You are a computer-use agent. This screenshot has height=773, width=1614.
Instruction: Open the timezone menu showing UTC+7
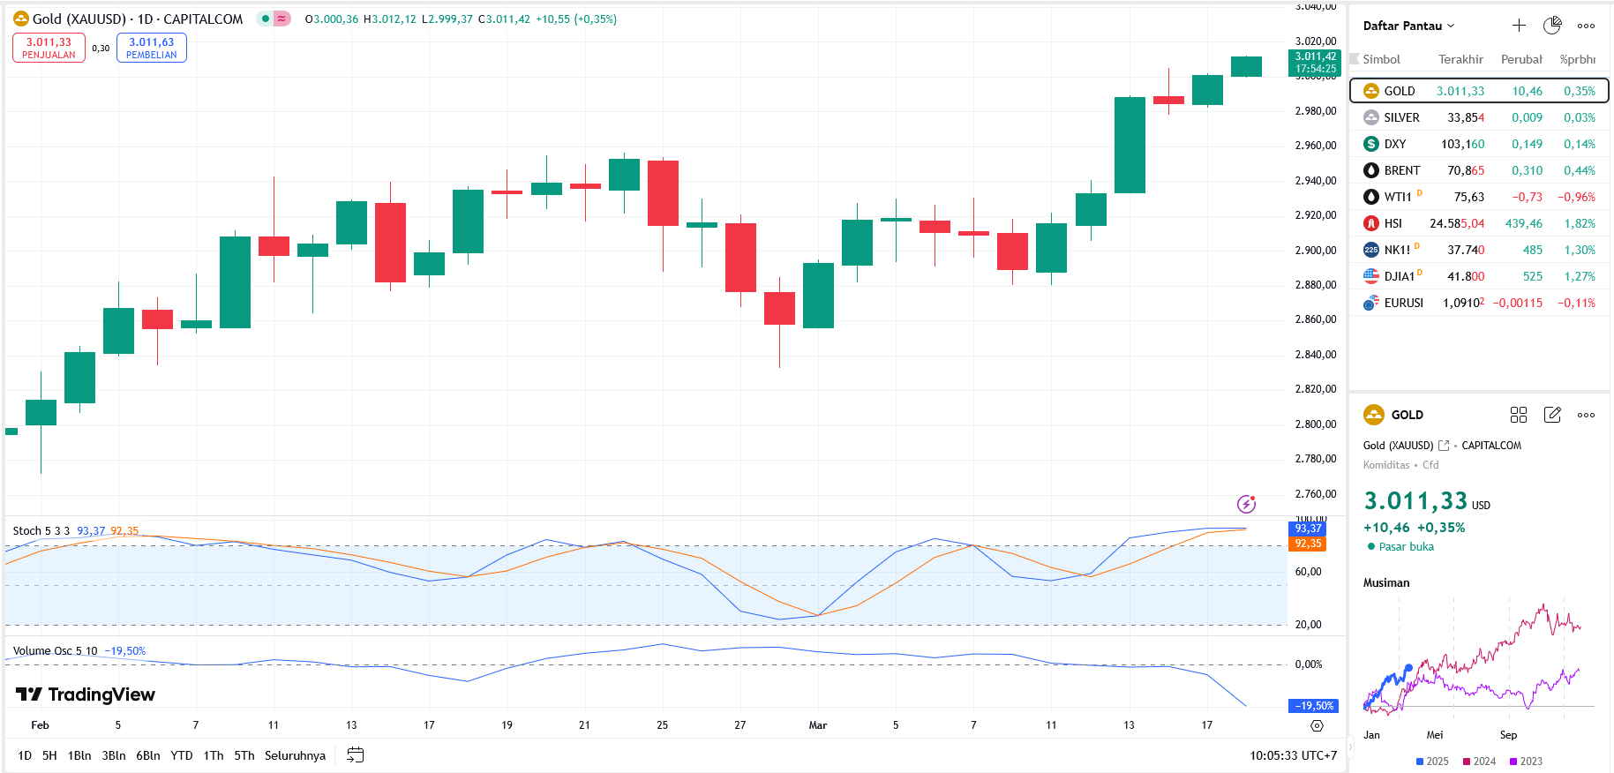(x=1293, y=755)
